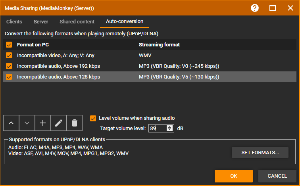Select row Incompatible video, A: Any; V: Any
The image size is (300, 186).
(150, 56)
